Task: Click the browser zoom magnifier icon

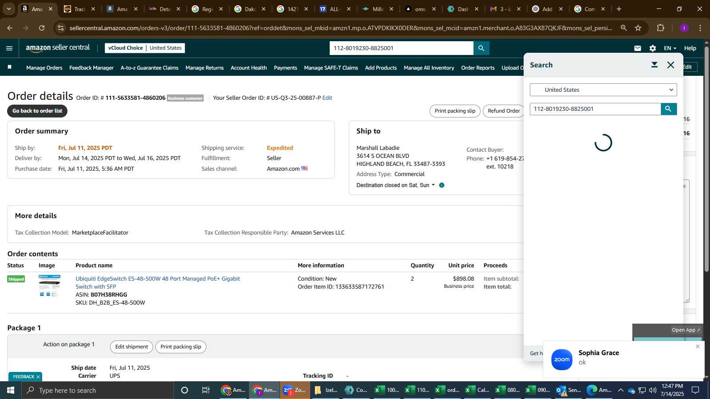Action: click(623, 28)
